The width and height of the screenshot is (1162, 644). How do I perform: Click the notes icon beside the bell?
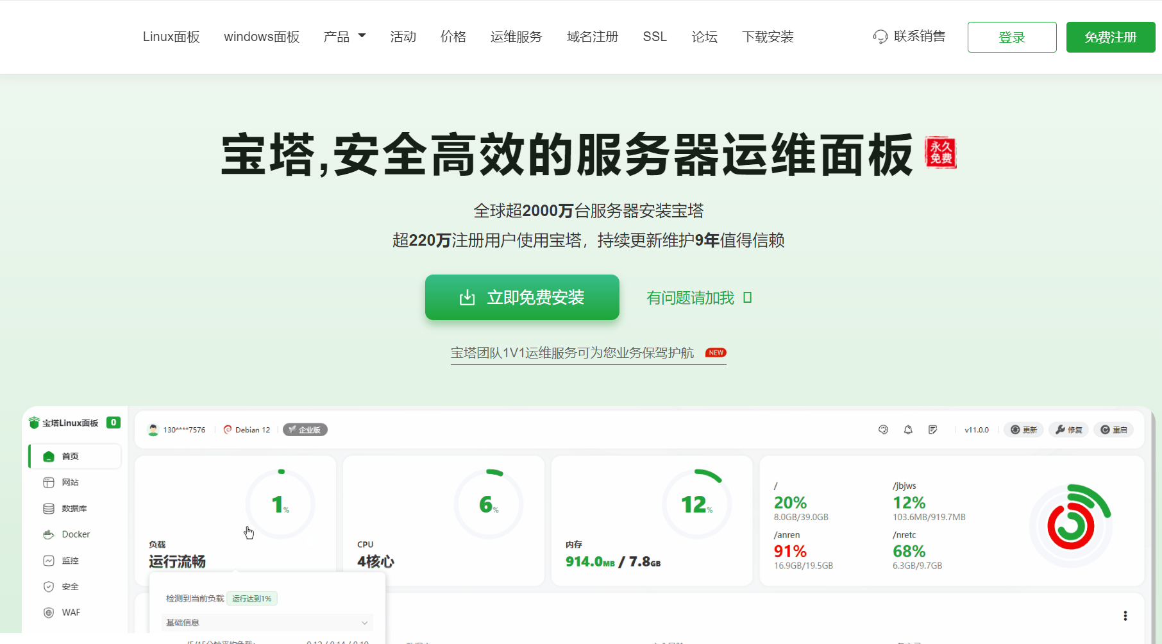932,430
